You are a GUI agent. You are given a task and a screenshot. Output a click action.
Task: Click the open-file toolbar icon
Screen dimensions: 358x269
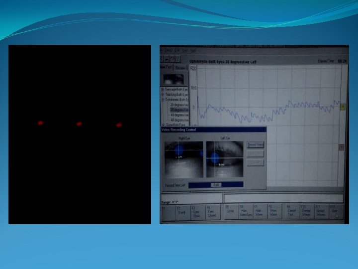click(167, 59)
